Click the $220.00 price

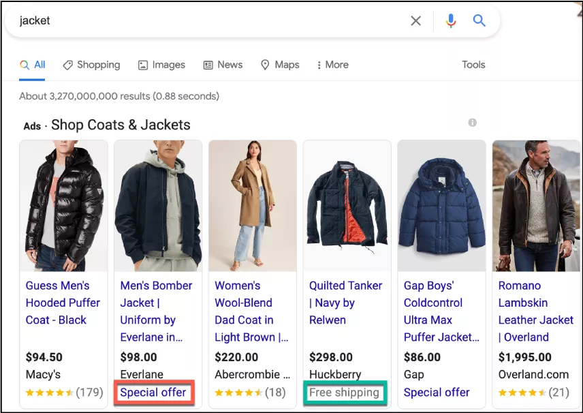click(236, 357)
